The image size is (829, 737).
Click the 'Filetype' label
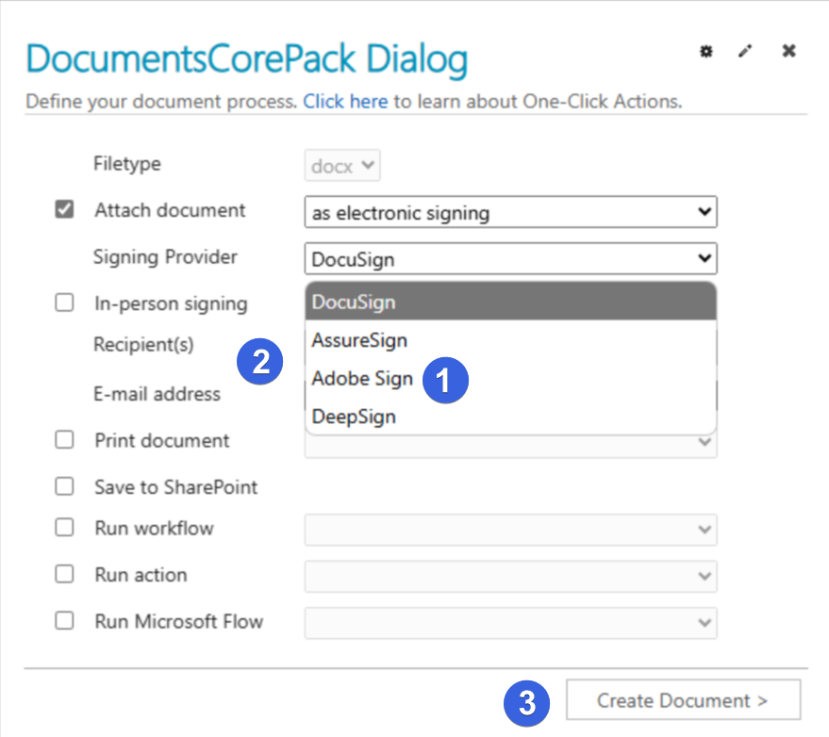tap(127, 164)
